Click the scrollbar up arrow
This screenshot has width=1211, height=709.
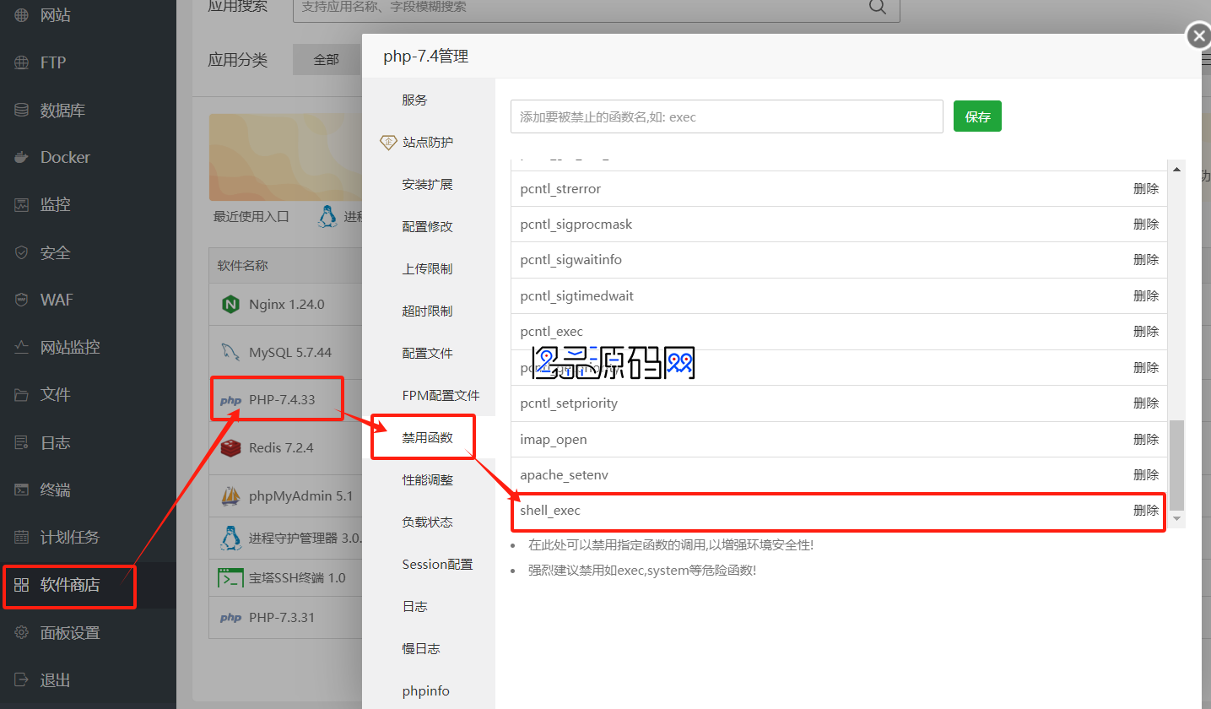point(1176,170)
